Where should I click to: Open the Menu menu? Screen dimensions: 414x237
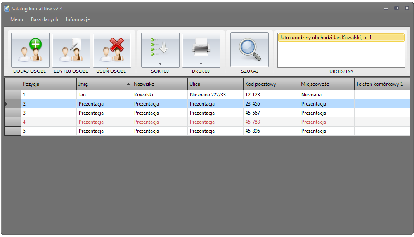(x=17, y=19)
